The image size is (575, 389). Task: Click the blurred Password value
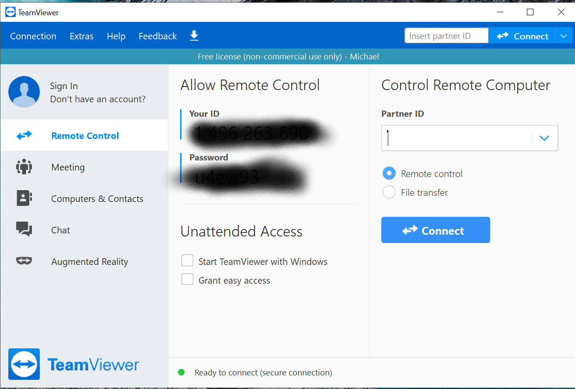tap(227, 177)
